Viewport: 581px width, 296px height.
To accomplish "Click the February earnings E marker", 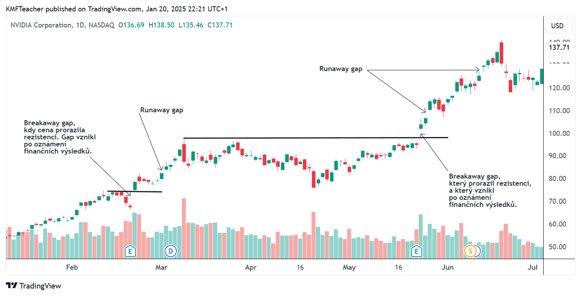I will (x=130, y=251).
